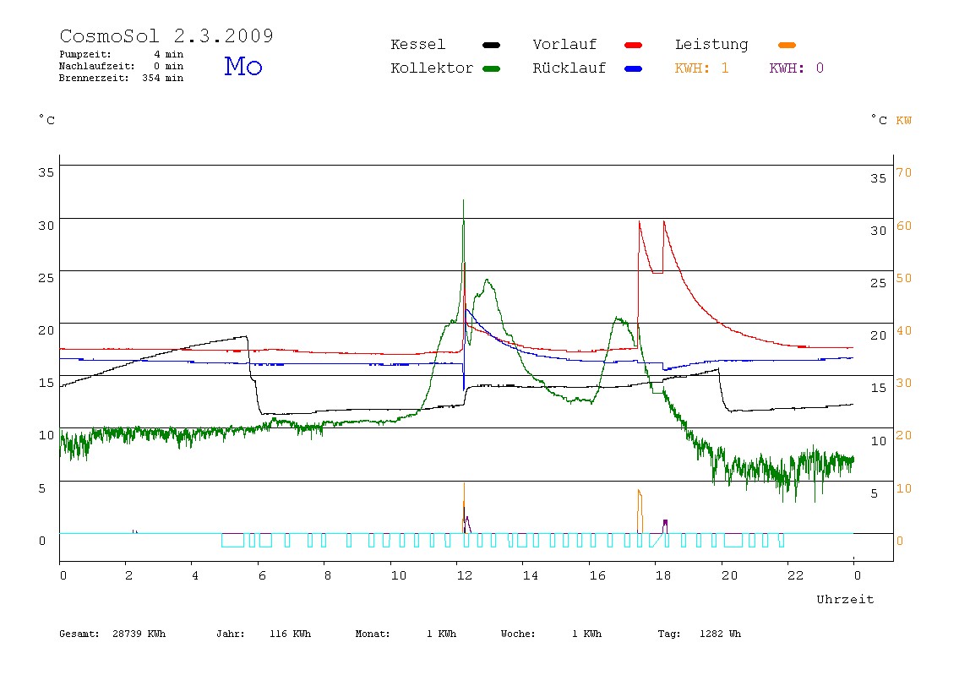970x686 pixels.
Task: Click the "Brennerzeit:" label
Action: click(94, 78)
